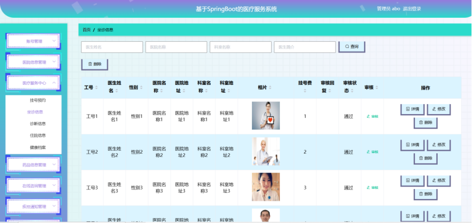Click cell 医院地址2
The width and height of the screenshot is (472, 223).
182,152
